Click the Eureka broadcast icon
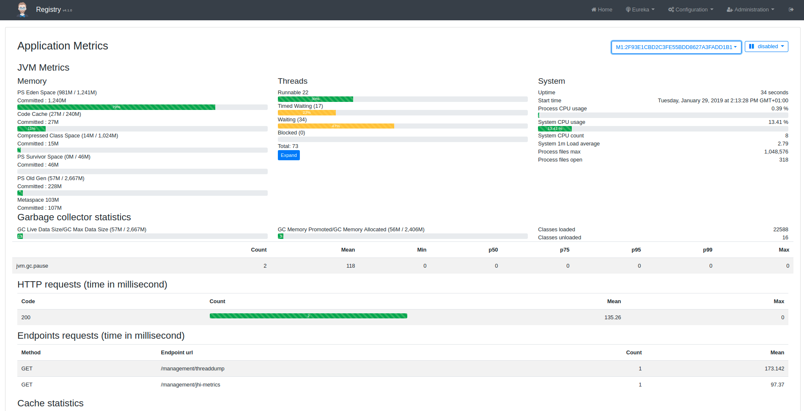 click(x=628, y=10)
